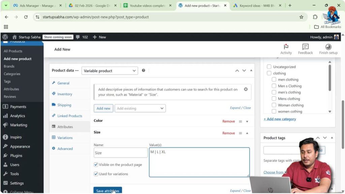The image size is (345, 194).
Task: Click the product data help question icon
Action: tap(144, 71)
